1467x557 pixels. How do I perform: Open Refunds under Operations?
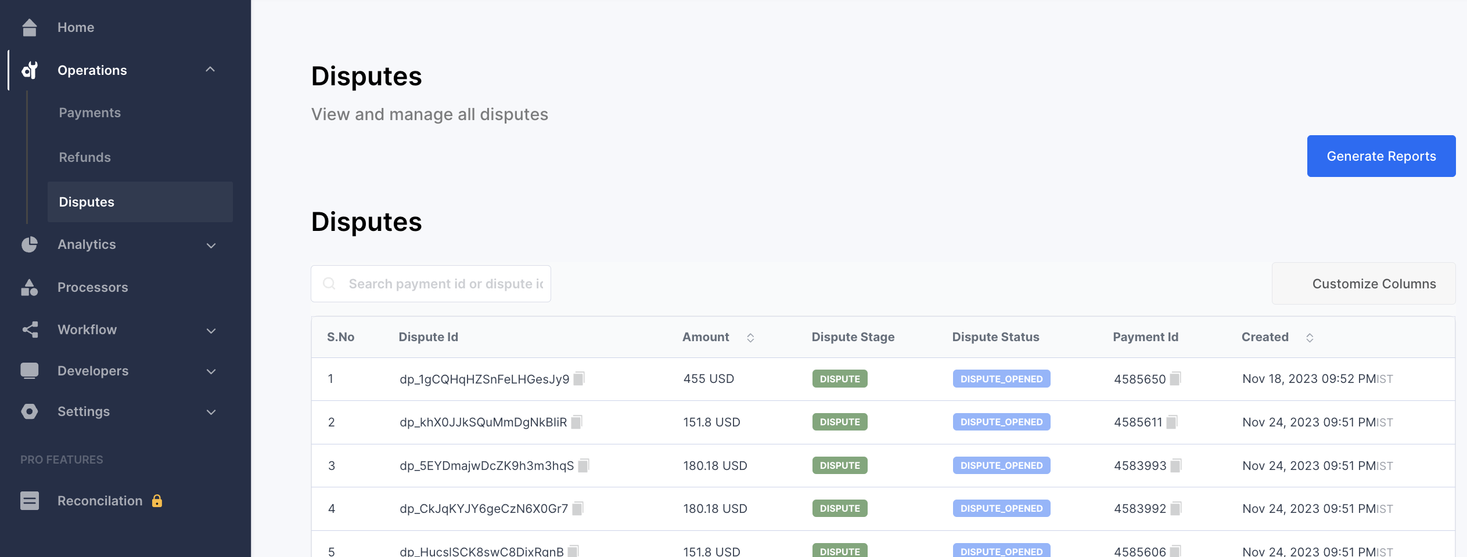[x=85, y=157]
